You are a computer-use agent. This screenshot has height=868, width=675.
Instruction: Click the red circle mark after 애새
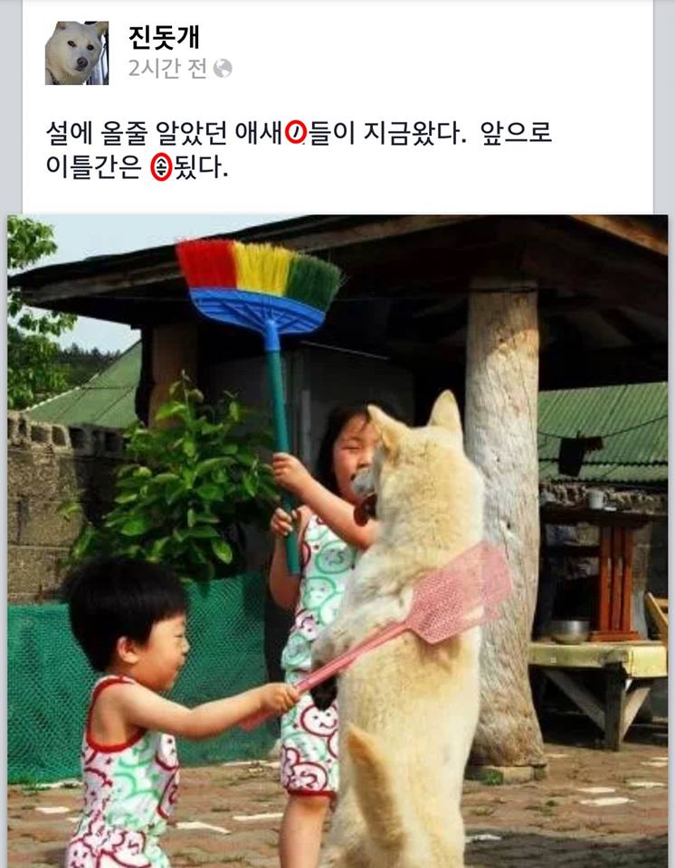coord(296,132)
